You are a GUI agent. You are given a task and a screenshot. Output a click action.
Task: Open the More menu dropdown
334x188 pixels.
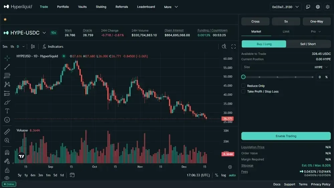point(171,7)
